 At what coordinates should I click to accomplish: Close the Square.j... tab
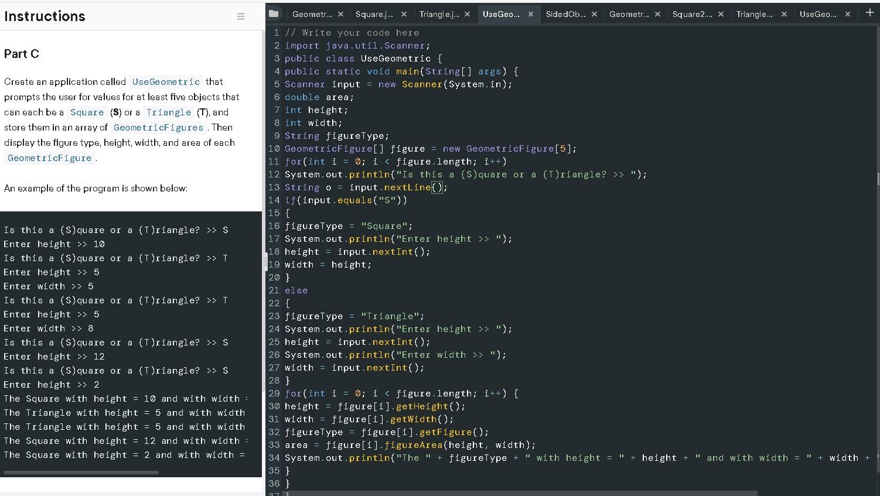[404, 14]
